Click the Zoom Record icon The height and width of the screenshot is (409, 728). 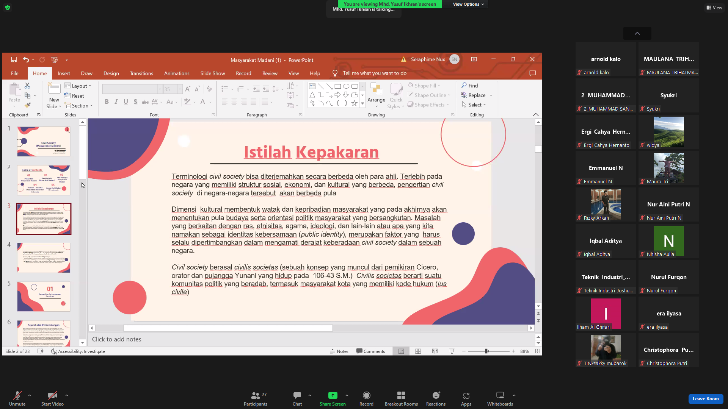pyautogui.click(x=366, y=395)
